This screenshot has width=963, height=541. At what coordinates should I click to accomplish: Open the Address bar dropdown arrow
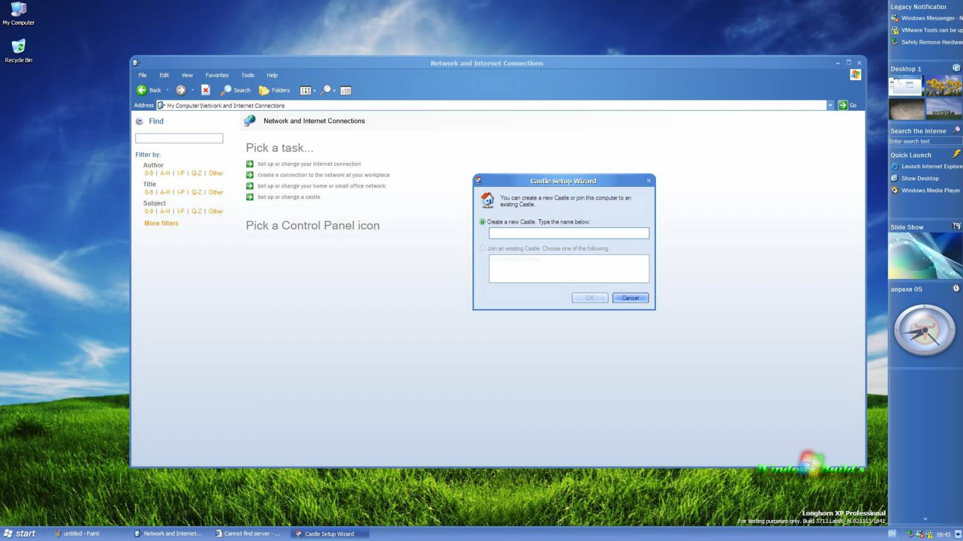point(830,105)
